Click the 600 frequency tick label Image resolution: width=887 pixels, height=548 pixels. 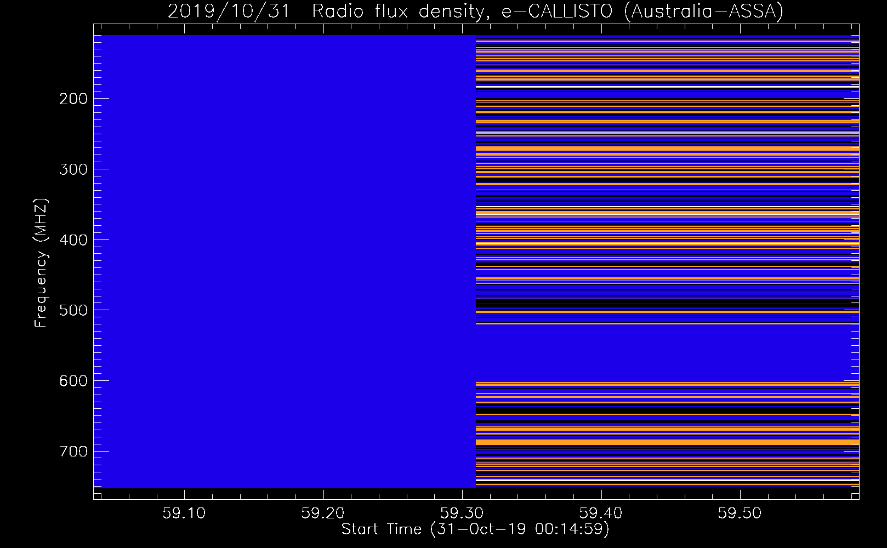tap(73, 381)
